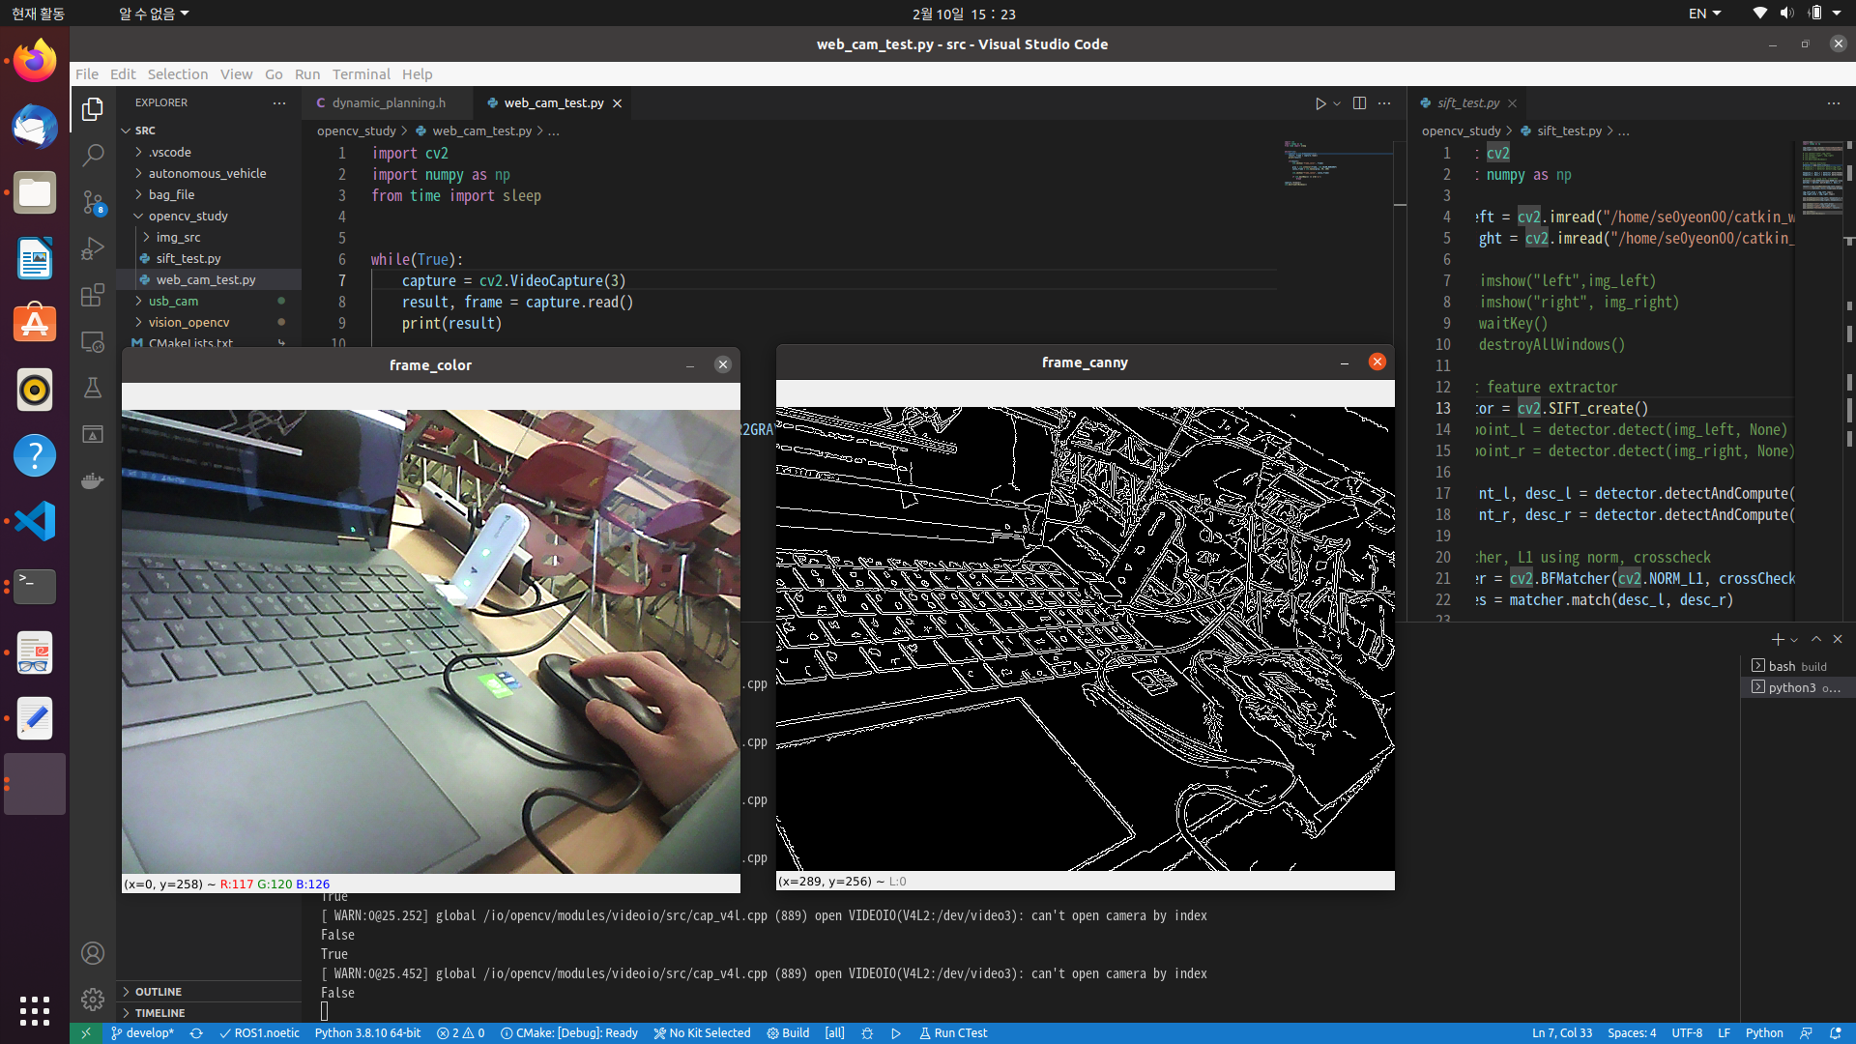Maximize the terminal panel with chevron up
The width and height of the screenshot is (1856, 1044).
tap(1816, 639)
